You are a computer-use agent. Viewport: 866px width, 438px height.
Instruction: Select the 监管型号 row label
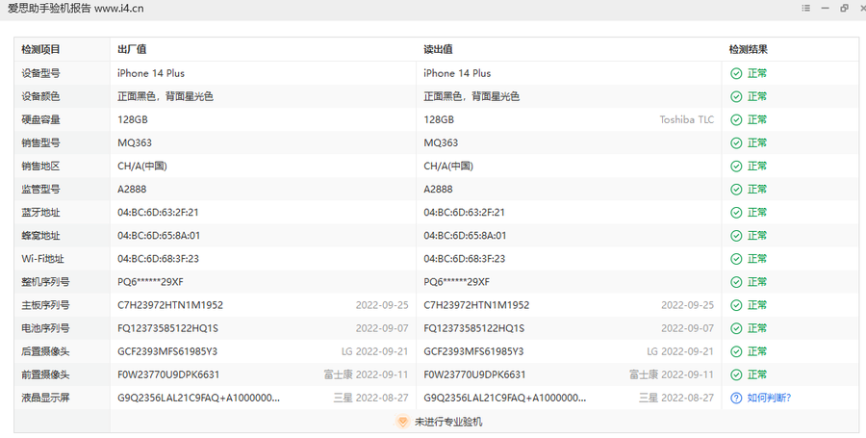pos(40,190)
